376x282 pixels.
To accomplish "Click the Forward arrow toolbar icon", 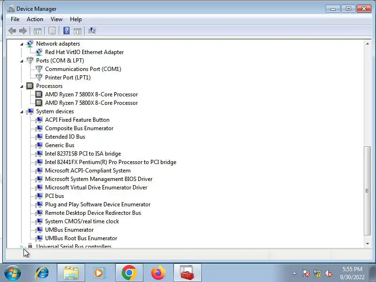I will 23,31.
